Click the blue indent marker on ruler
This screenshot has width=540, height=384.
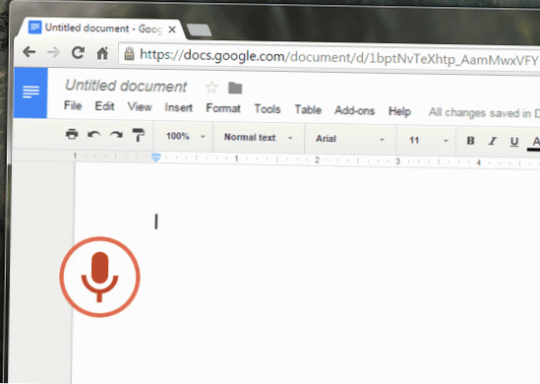tap(156, 158)
